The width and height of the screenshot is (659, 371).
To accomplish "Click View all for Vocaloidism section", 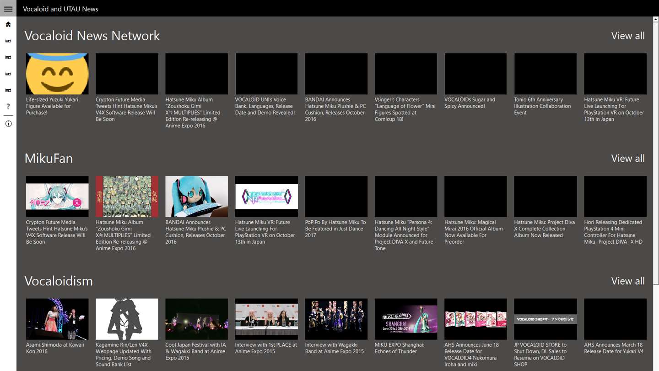I will tap(628, 281).
